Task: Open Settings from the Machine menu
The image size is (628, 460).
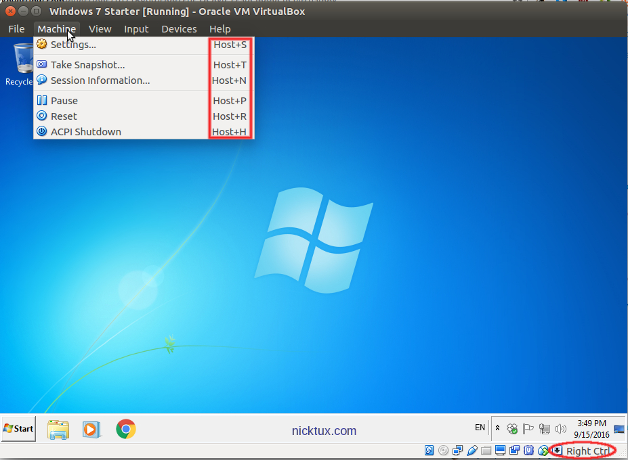Action: pyautogui.click(x=73, y=45)
